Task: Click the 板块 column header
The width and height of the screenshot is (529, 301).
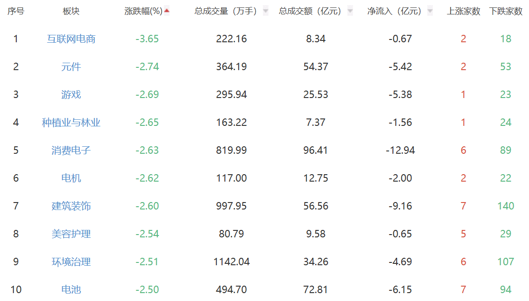Action: pos(71,11)
